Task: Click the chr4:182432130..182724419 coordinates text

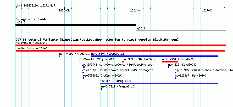Action: click(35, 6)
